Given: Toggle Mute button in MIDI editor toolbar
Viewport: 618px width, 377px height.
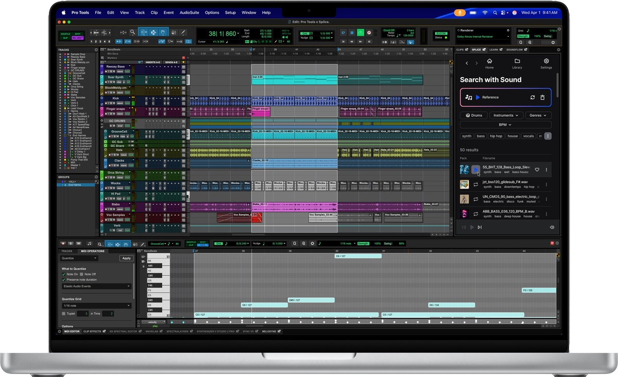Looking at the screenshot, I should click(78, 243).
